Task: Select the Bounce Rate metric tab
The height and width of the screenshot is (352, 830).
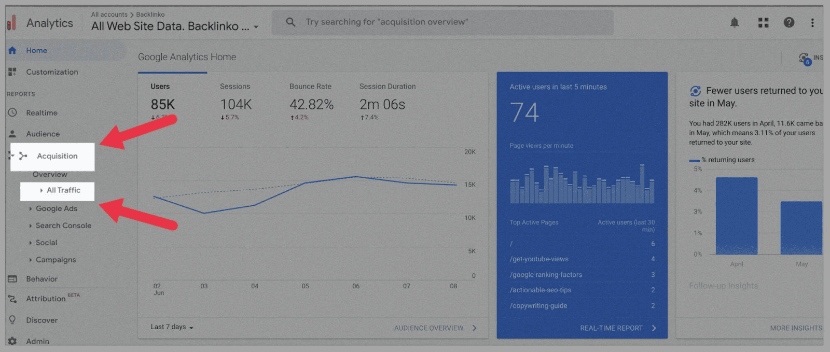Action: pyautogui.click(x=310, y=87)
